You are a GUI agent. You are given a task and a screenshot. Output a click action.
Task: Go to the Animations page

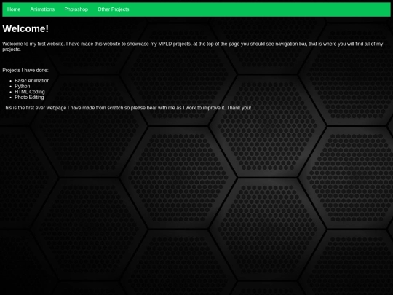click(42, 9)
